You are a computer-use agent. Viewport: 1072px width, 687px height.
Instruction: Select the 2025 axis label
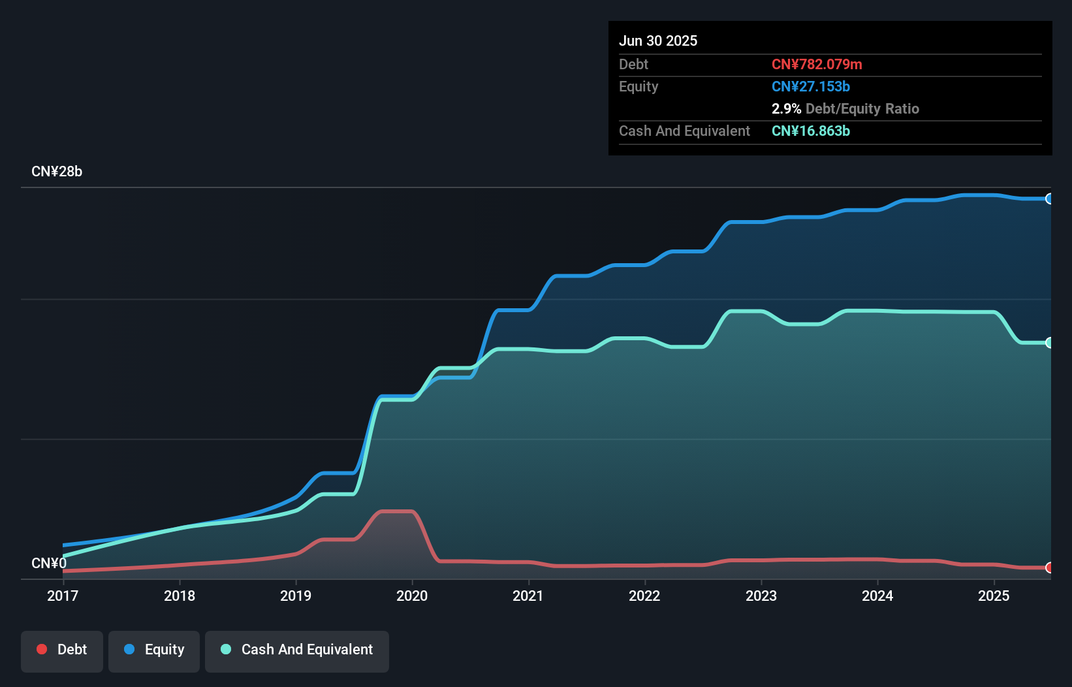tap(994, 596)
